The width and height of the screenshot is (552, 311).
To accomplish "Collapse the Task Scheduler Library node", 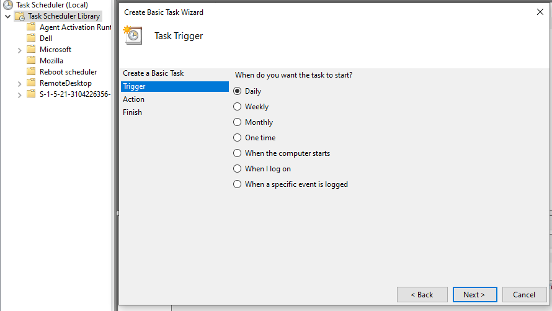I will [x=7, y=16].
